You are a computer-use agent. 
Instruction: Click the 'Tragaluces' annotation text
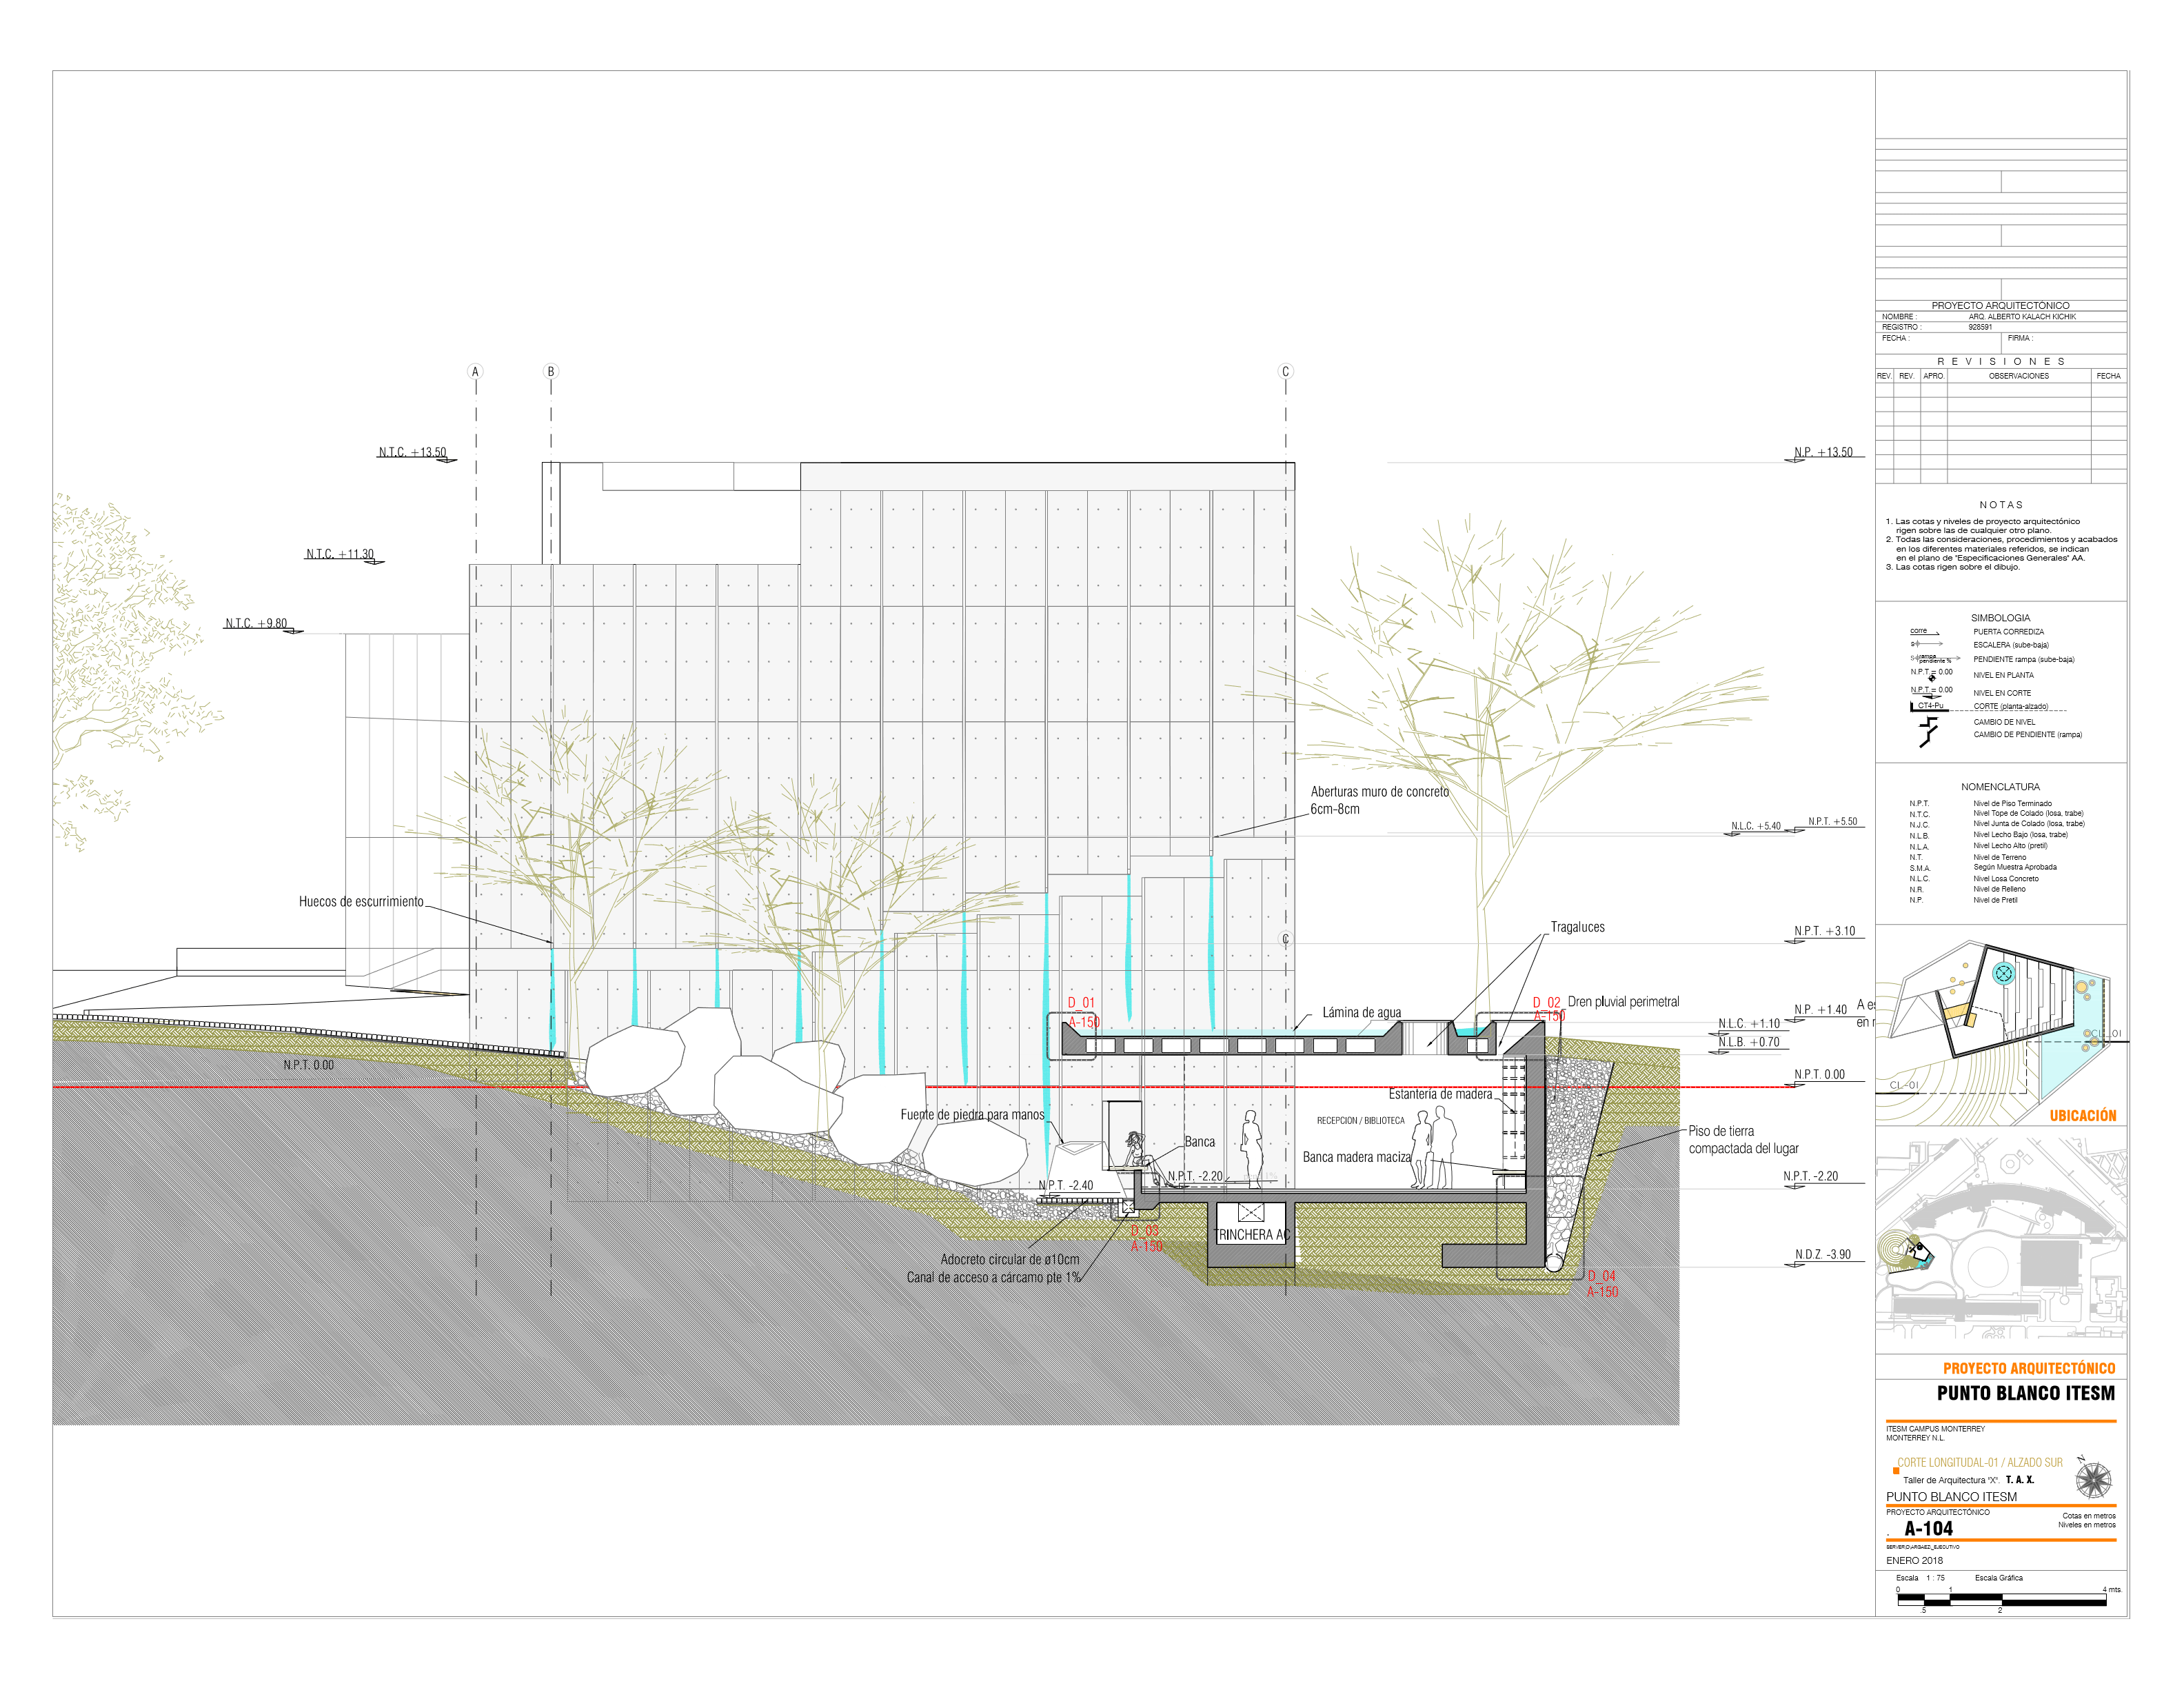pyautogui.click(x=1577, y=927)
